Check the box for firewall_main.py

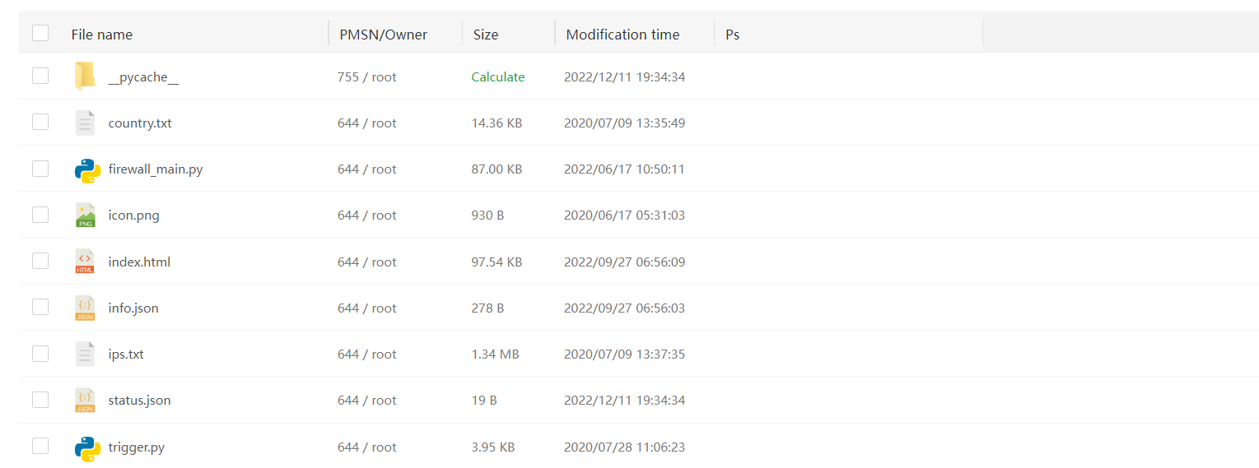(40, 169)
